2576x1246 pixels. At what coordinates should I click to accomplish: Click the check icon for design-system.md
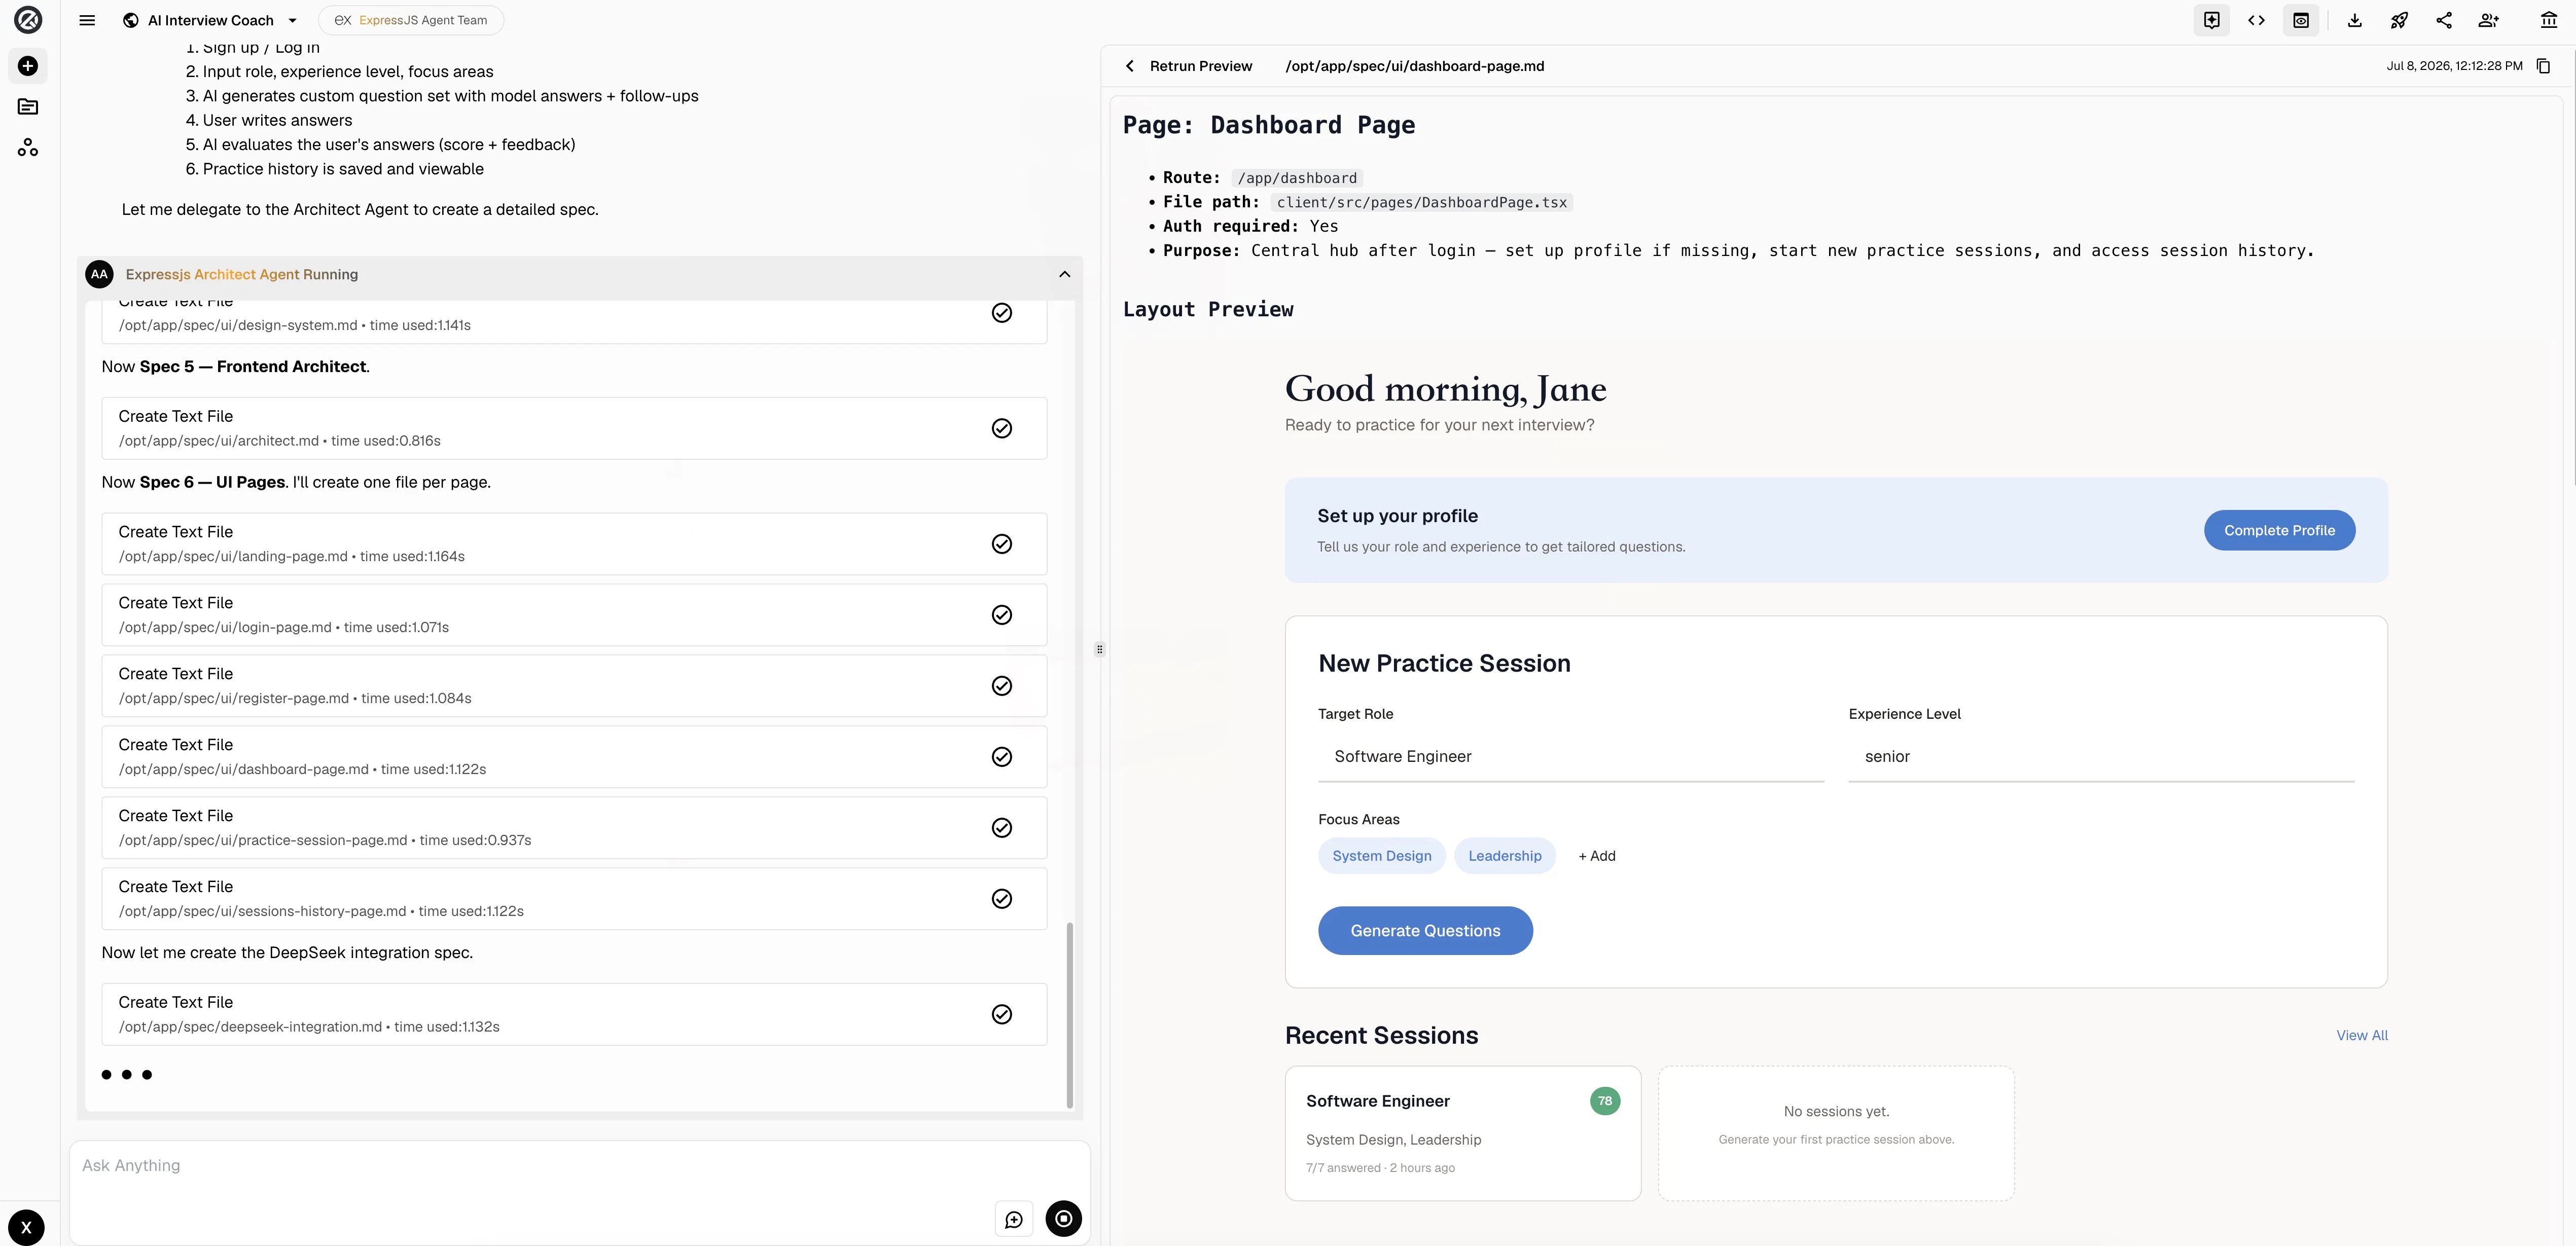(1001, 313)
